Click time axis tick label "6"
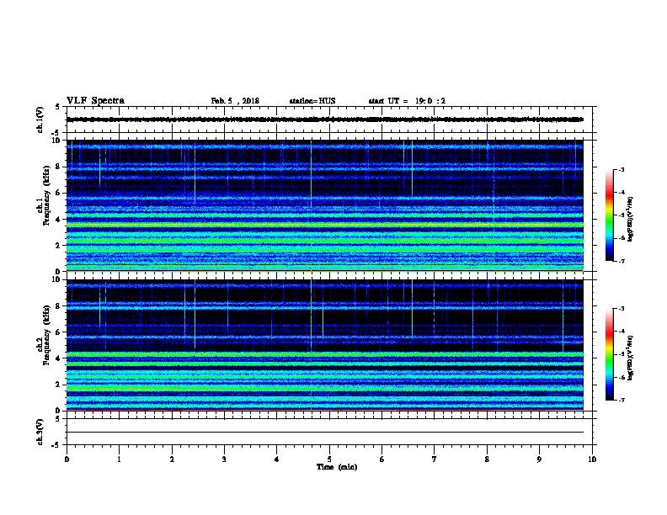 (382, 459)
